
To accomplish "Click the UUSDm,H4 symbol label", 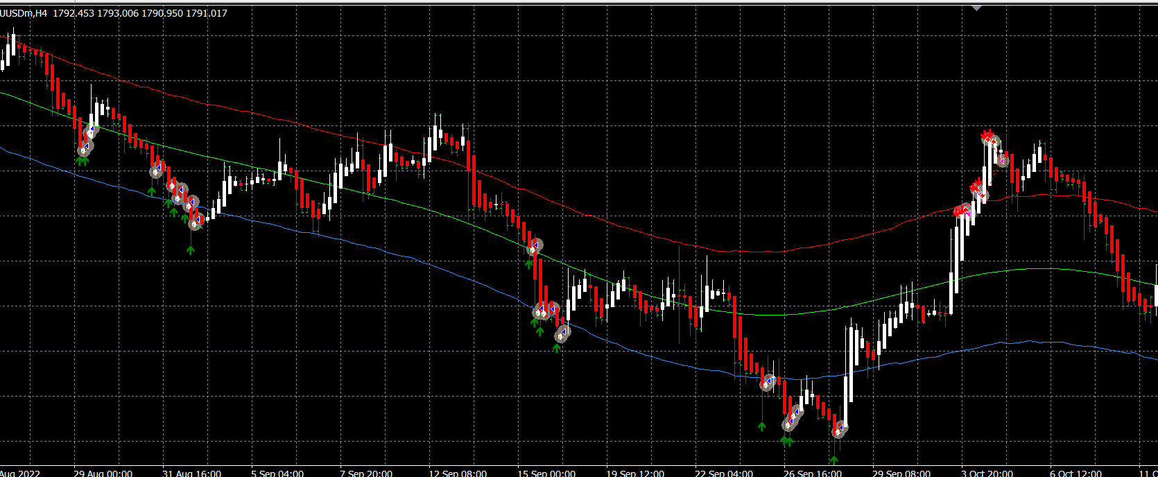I will 23,13.
